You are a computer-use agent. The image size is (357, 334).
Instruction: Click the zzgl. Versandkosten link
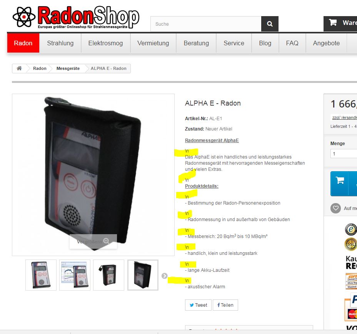(344, 117)
